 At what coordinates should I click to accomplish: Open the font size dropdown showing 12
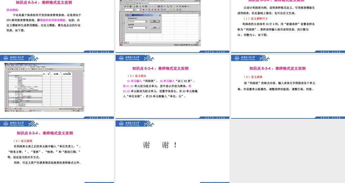coord(140,10)
